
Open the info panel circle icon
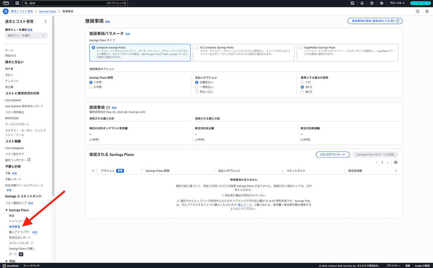(418, 11)
